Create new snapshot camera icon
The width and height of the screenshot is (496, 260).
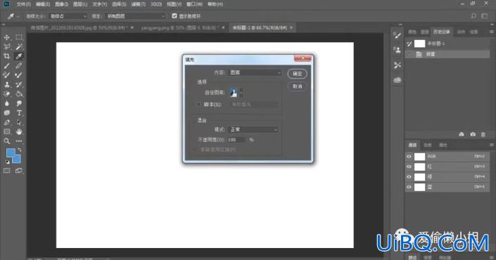[473, 134]
